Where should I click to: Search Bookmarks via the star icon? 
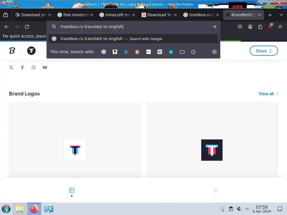(x=171, y=52)
